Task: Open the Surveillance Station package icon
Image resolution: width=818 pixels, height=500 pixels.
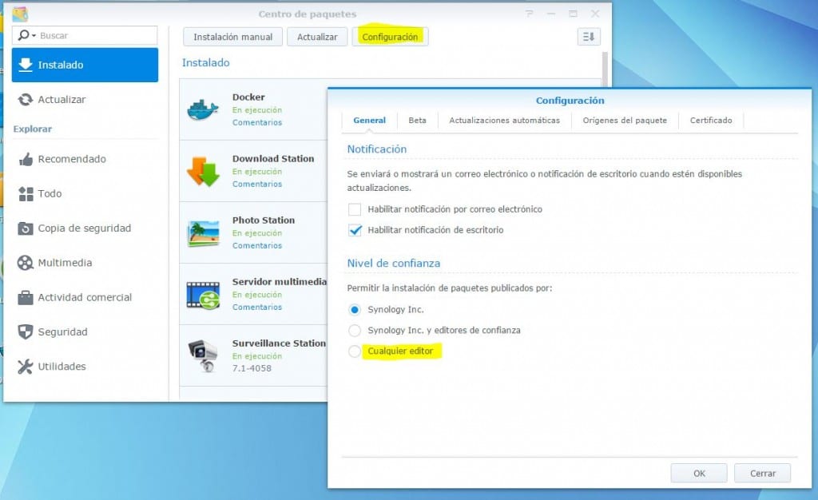Action: pyautogui.click(x=202, y=354)
